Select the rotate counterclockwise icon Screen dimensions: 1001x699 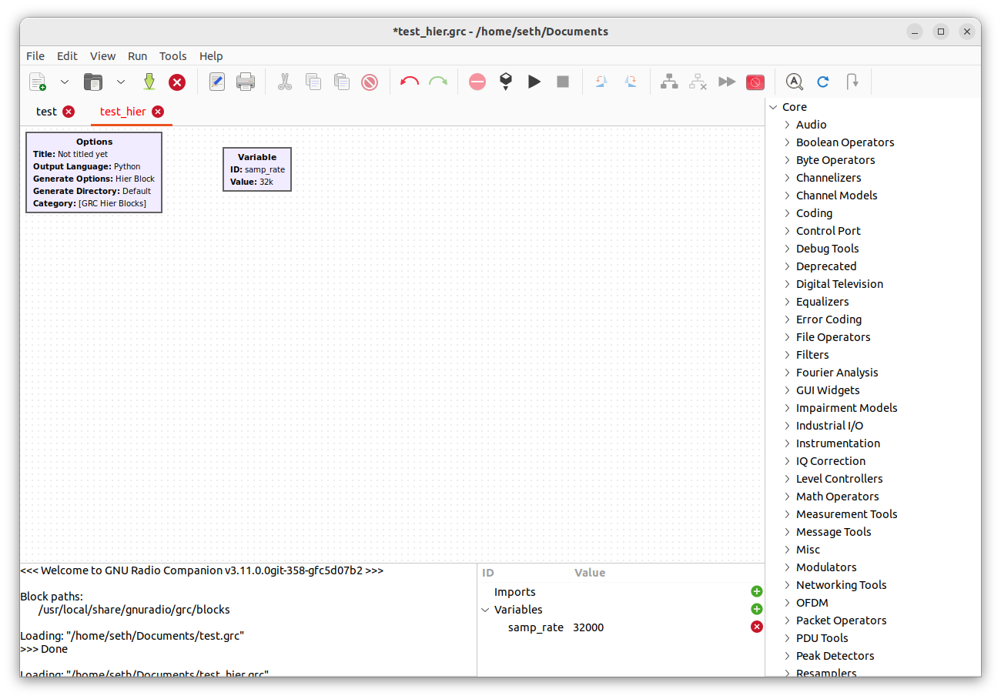click(601, 82)
